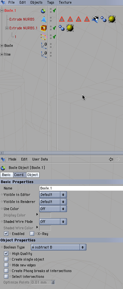Screen dimensions: 123x289
Task: Click the Extrude NURBS.1 orange cube icon
Action: point(44,28)
